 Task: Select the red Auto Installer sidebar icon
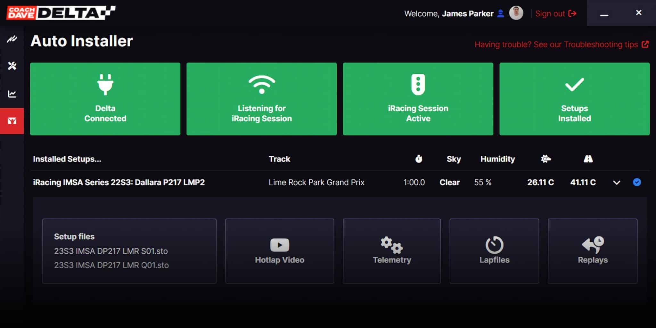pos(12,121)
